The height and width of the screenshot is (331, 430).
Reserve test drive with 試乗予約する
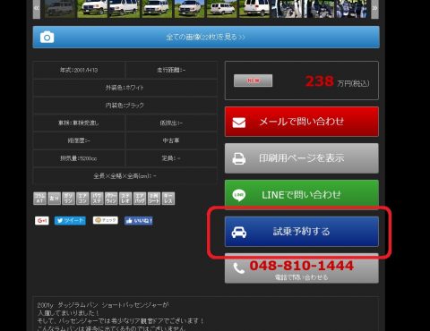[x=302, y=232]
